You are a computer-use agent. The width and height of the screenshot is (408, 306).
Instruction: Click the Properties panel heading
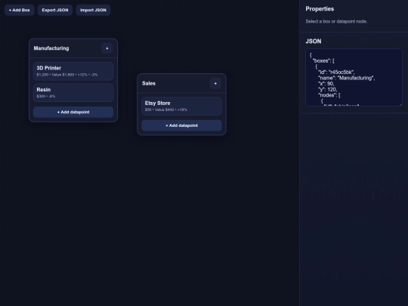click(320, 9)
